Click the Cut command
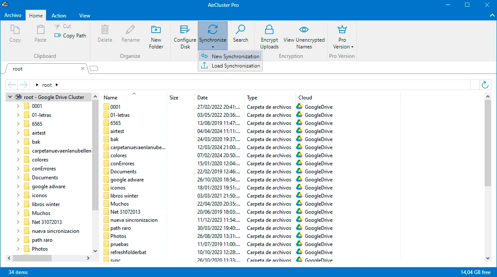This screenshot has width=497, height=277. [63, 26]
